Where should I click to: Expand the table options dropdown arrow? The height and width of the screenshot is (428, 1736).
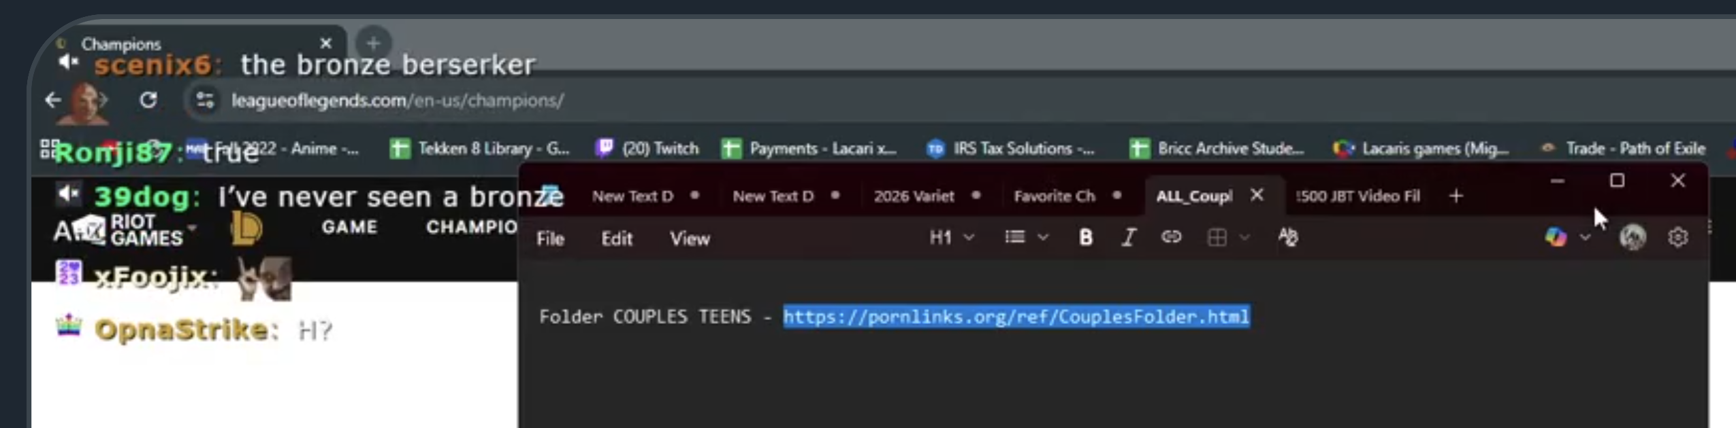click(1244, 237)
